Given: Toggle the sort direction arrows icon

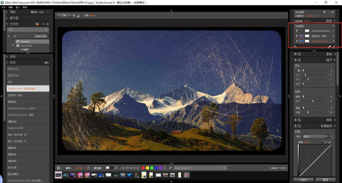Looking at the screenshot, I should tap(88, 168).
